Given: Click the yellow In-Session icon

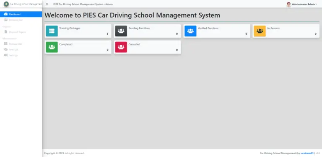Looking at the screenshot, I should [x=260, y=31].
